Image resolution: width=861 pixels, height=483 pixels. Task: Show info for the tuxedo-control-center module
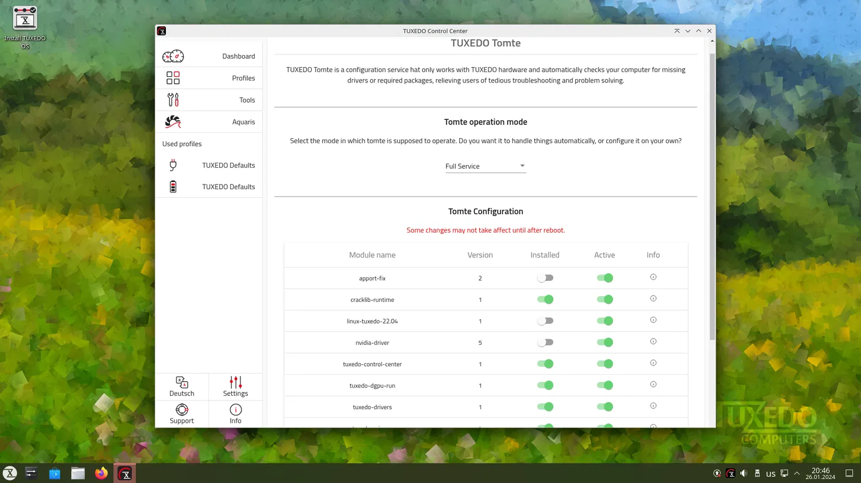click(653, 363)
